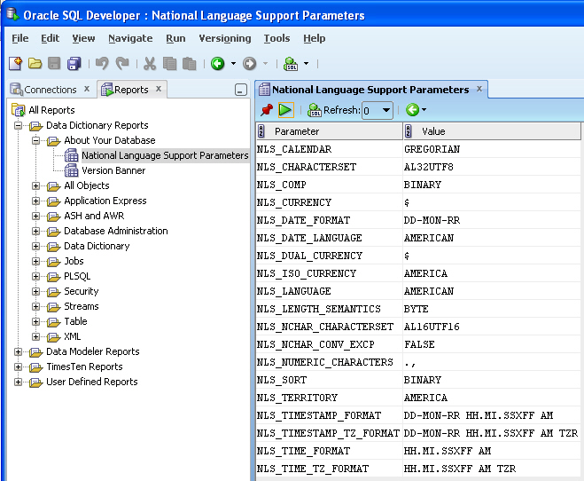This screenshot has width=584, height=481.
Task: Close the Connections tab
Action: [x=87, y=89]
